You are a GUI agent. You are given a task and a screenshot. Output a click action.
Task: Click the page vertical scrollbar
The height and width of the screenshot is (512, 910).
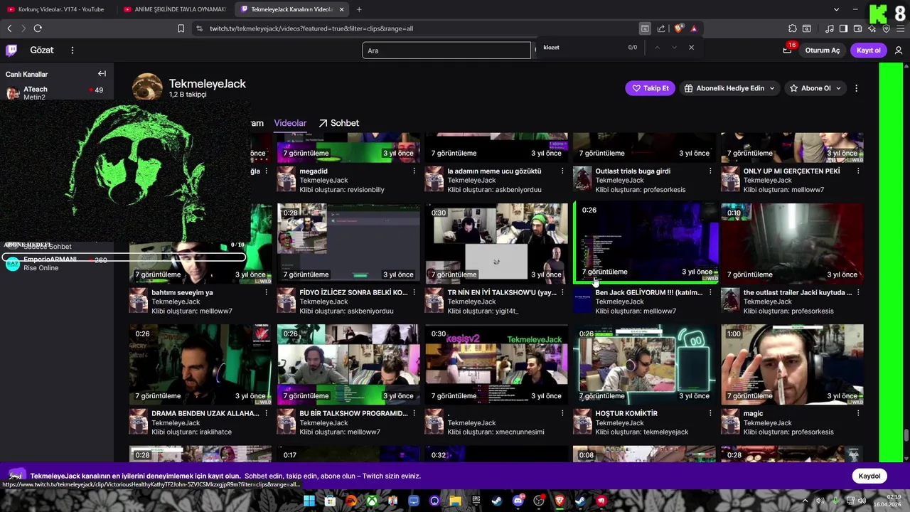(x=906, y=435)
